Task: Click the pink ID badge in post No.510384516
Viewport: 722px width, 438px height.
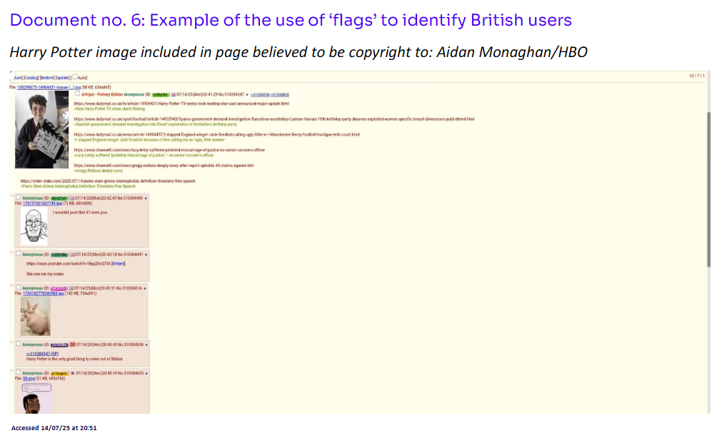Action: pos(59,288)
